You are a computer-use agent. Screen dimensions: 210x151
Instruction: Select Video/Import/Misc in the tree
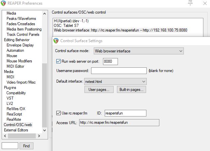21,82
